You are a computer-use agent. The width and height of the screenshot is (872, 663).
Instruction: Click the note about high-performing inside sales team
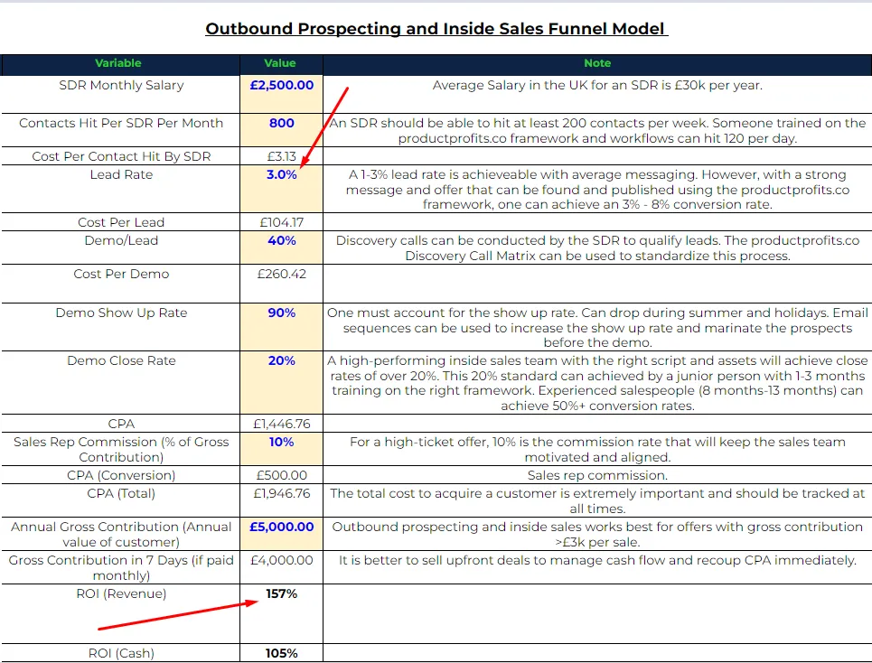coord(597,383)
